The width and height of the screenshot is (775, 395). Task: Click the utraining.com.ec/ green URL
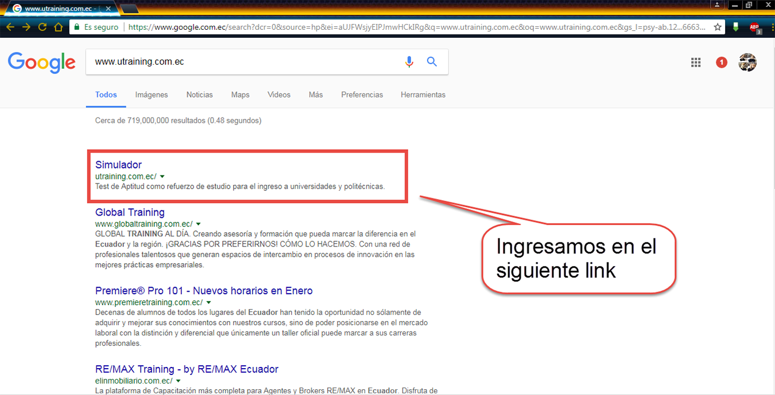(126, 177)
